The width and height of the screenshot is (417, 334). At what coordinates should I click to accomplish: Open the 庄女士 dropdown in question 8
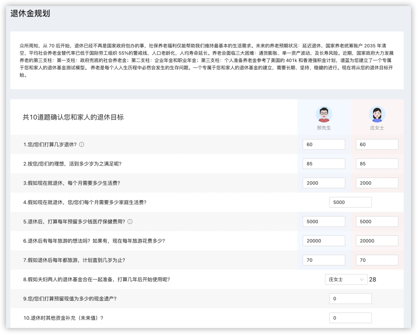pyautogui.click(x=346, y=279)
